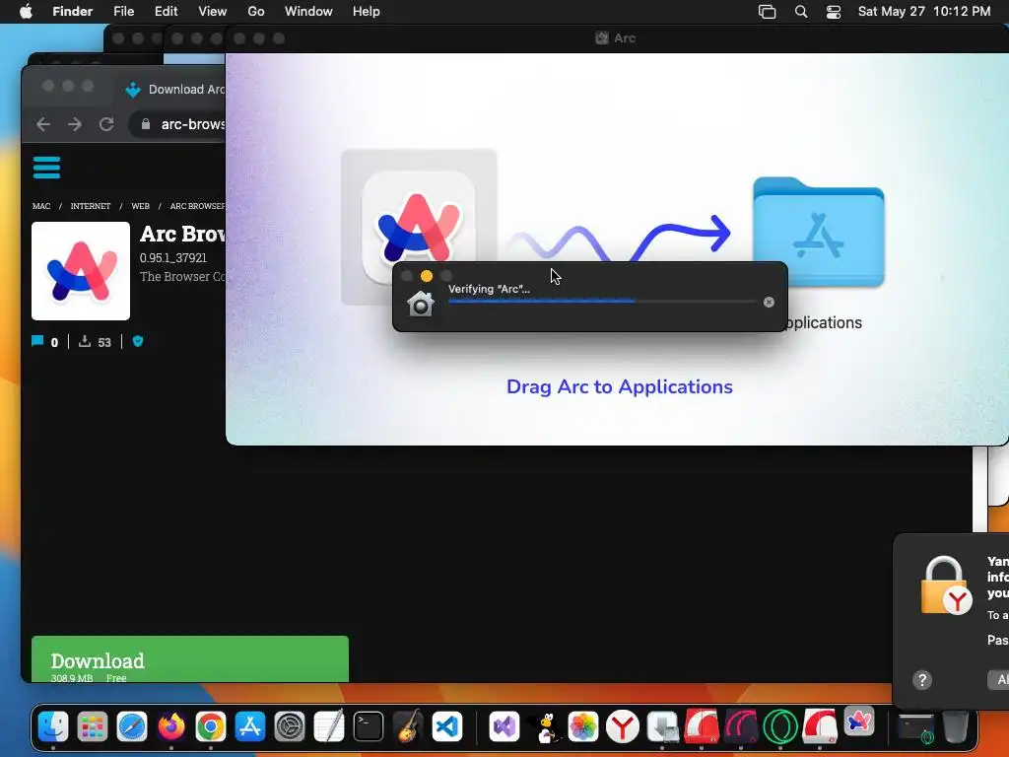
Task: Click the help question mark button in Yandex dialog
Action: [922, 680]
